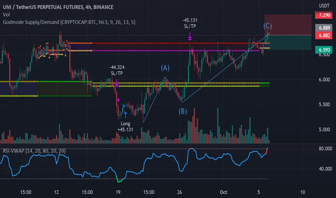The height and width of the screenshot is (198, 336).
Task: Select the RSI-VWAP (14, 20, 80, 10, 20) label
Action: pos(34,151)
